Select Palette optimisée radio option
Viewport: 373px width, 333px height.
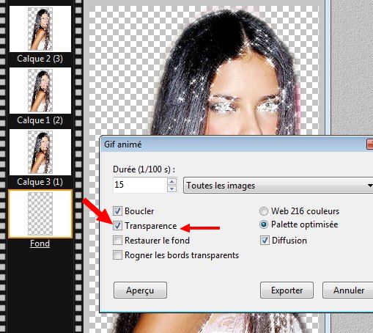point(264,224)
